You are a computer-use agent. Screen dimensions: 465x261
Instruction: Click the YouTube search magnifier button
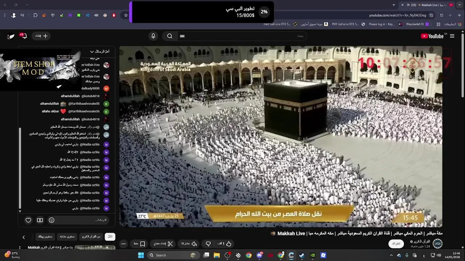[x=170, y=36]
